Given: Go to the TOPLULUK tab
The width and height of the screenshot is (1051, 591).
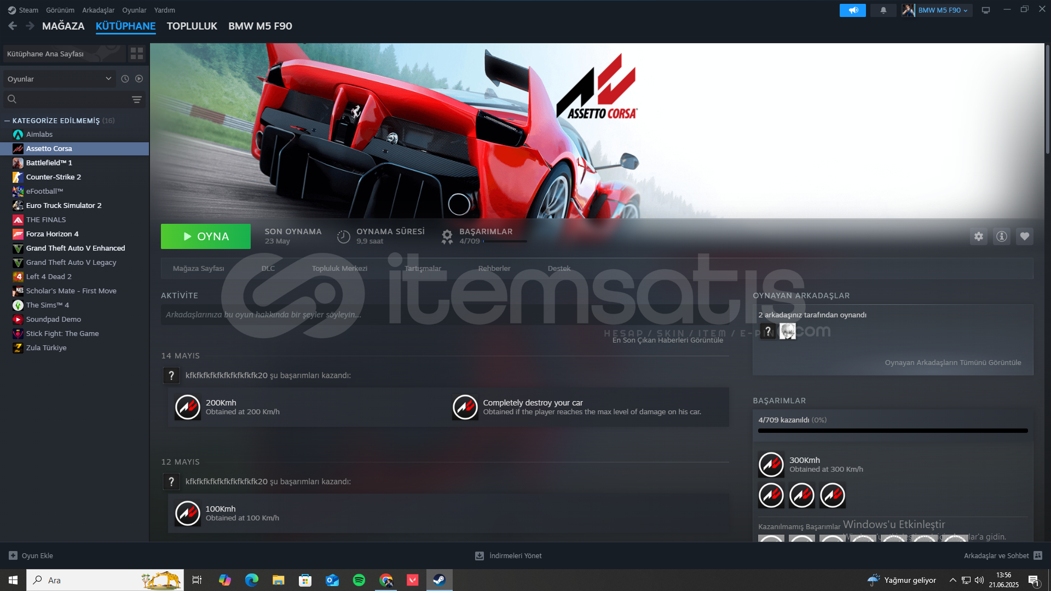Looking at the screenshot, I should pos(192,26).
